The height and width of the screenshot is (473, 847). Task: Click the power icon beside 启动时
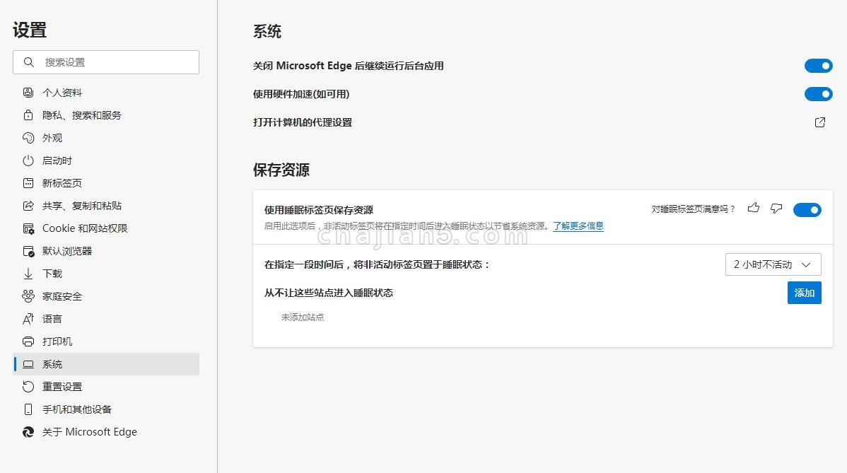pyautogui.click(x=28, y=160)
